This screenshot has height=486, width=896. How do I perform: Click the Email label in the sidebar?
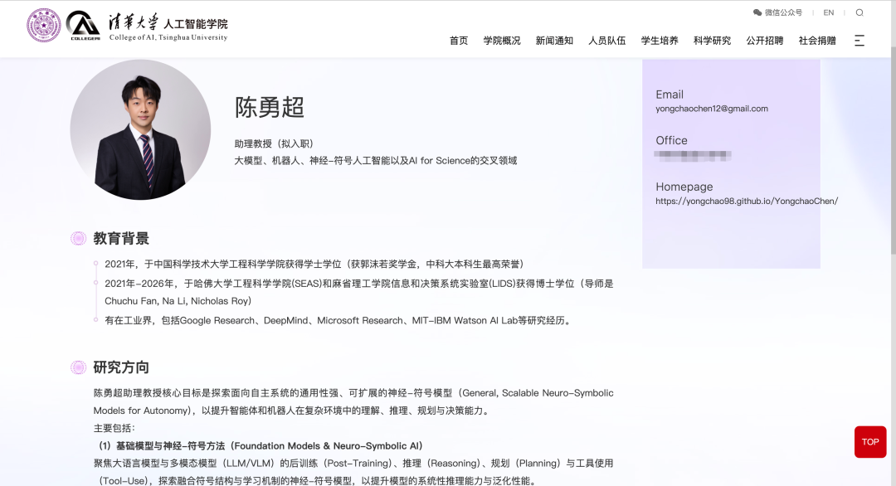670,95
